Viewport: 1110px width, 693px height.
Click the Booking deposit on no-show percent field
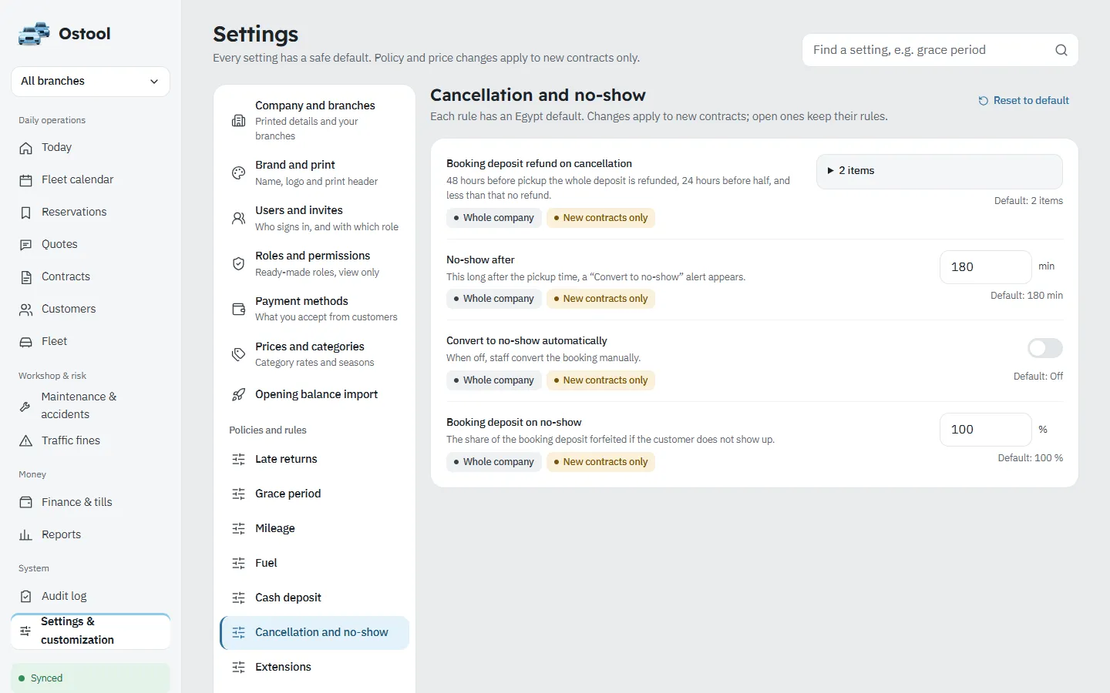click(985, 430)
